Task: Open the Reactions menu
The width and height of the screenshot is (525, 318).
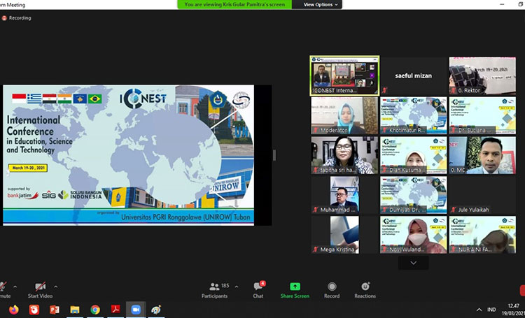Action: coord(365,290)
